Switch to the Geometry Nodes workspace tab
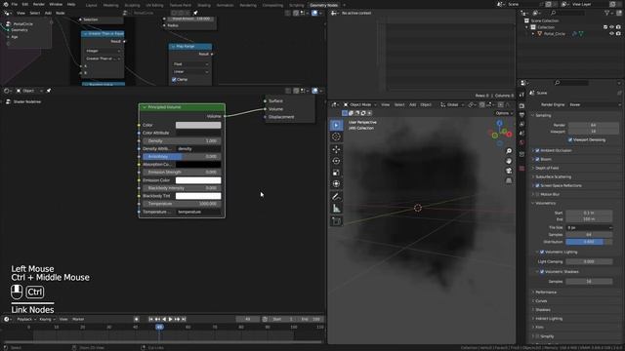This screenshot has height=351, width=625. pyautogui.click(x=323, y=5)
